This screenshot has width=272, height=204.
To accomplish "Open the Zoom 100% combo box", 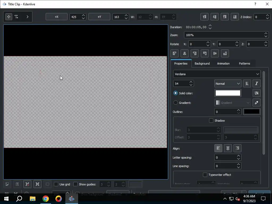I will tap(226, 35).
